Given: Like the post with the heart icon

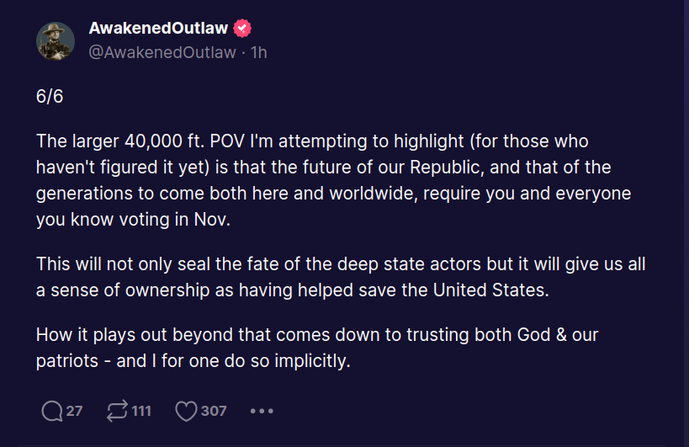Looking at the screenshot, I should [x=186, y=411].
